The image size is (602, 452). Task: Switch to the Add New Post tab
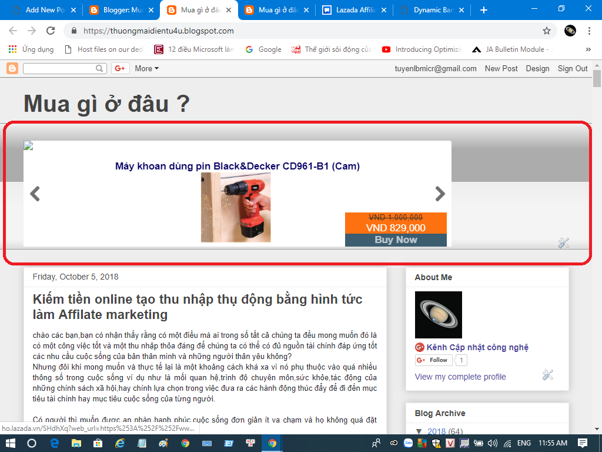tap(44, 10)
